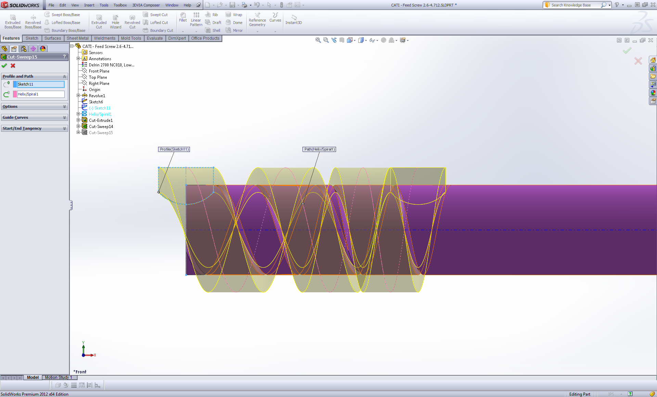This screenshot has height=397, width=657.
Task: Expand the Revolve1 feature node
Action: tap(78, 95)
